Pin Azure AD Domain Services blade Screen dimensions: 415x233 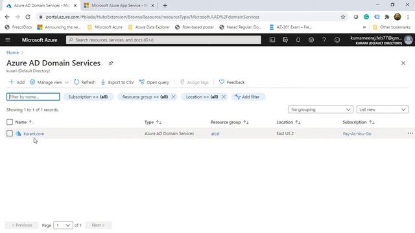pos(111,63)
